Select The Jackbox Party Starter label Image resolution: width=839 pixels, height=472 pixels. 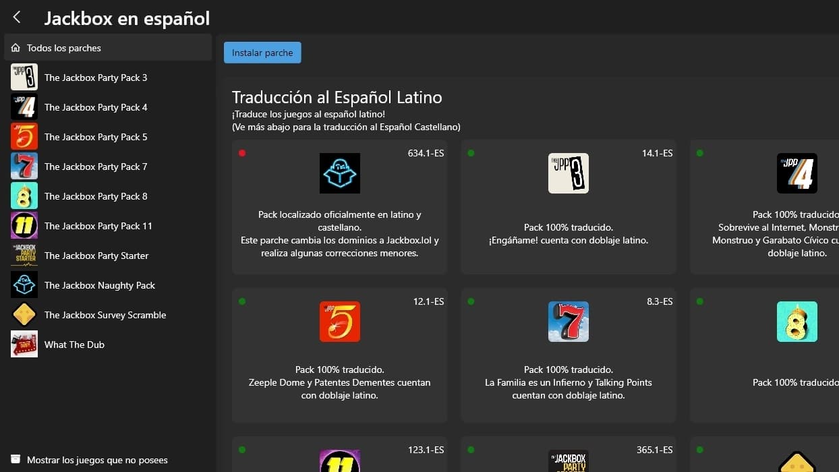(x=96, y=256)
